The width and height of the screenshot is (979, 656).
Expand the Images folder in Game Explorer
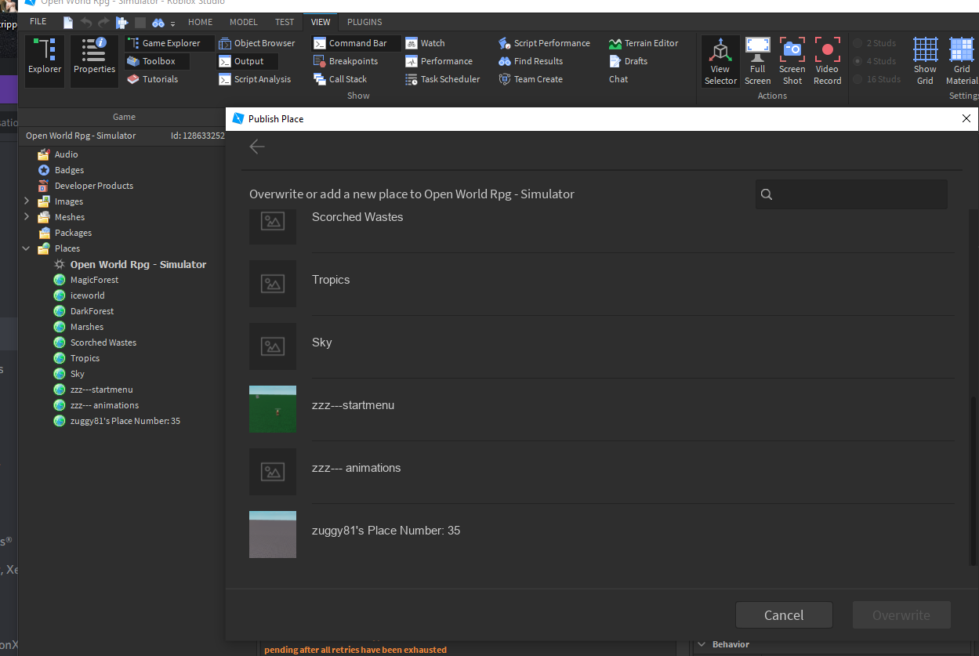coord(27,201)
